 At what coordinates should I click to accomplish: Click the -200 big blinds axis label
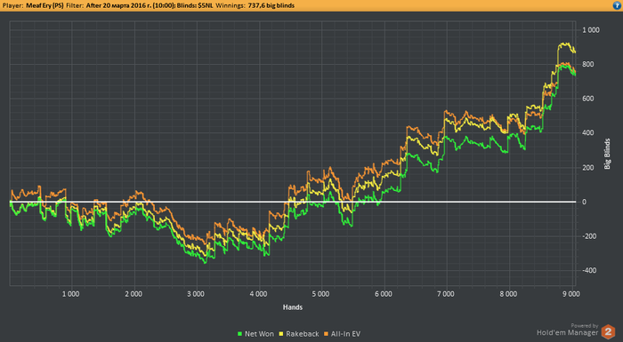click(588, 236)
